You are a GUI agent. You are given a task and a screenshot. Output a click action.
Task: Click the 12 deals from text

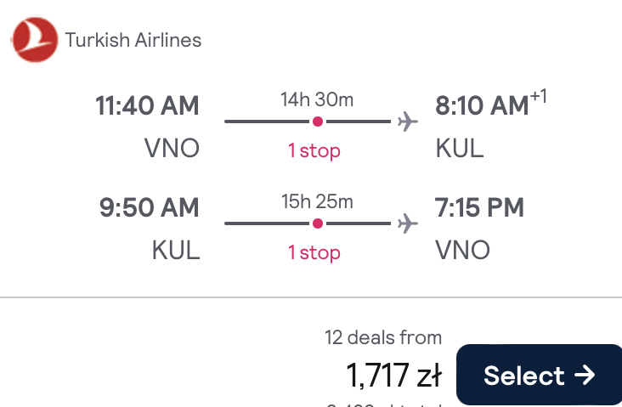pos(383,337)
